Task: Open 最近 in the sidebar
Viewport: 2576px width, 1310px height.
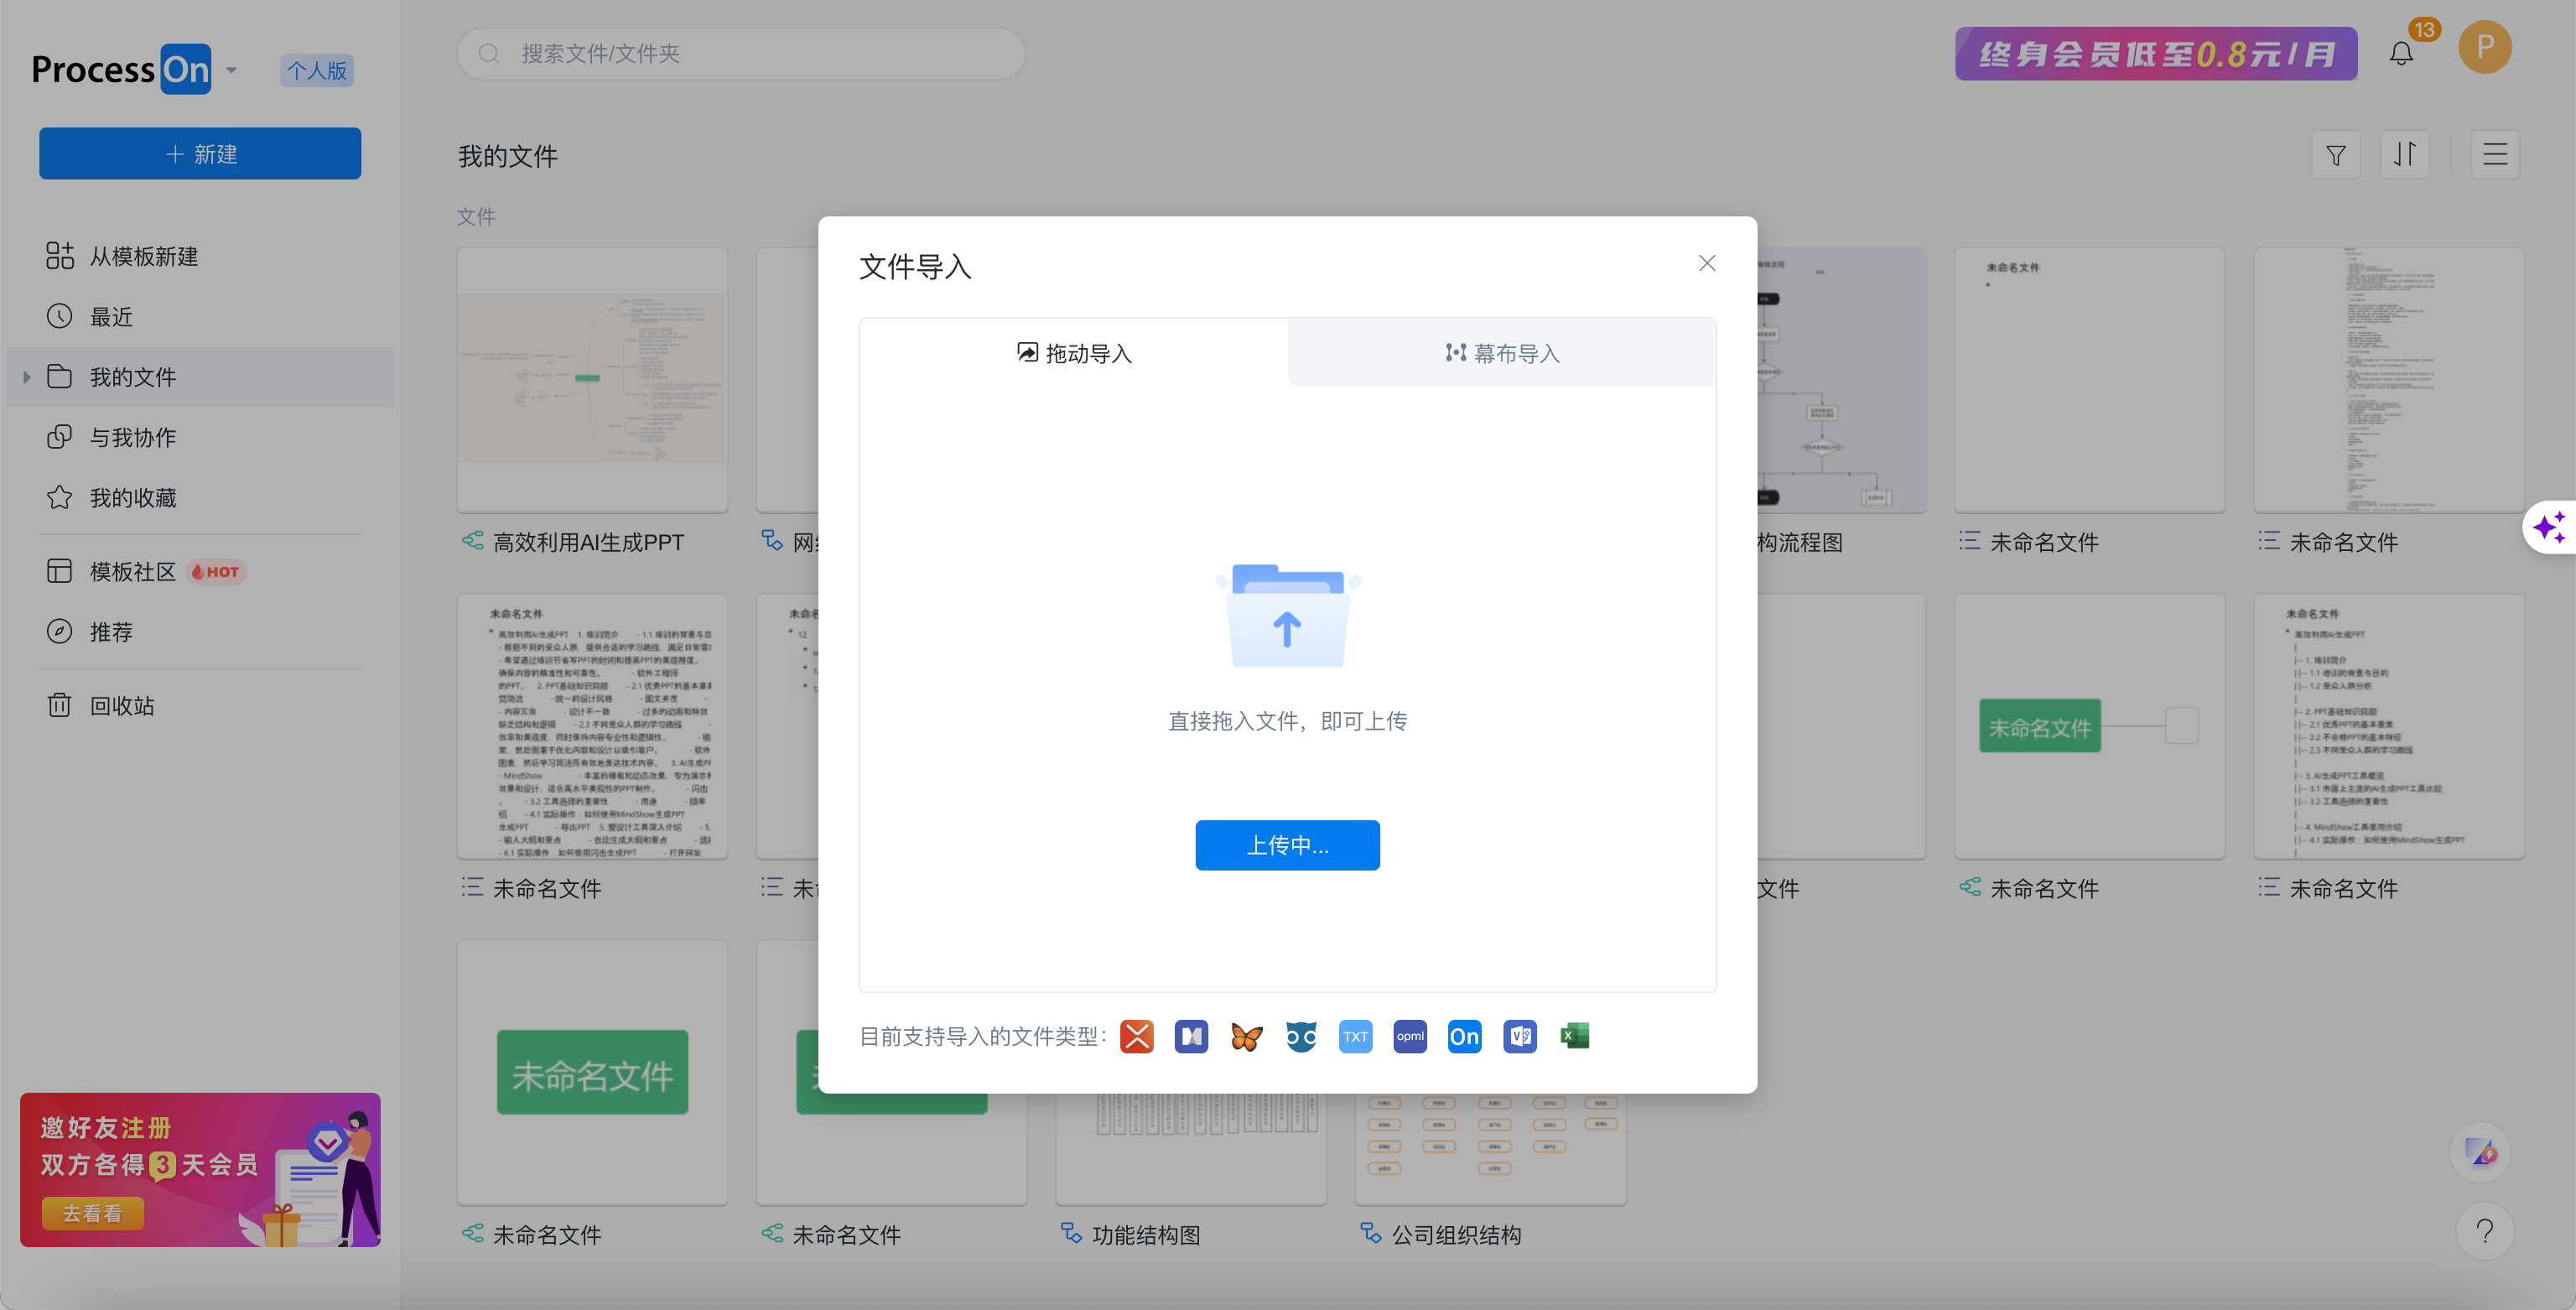Action: [x=200, y=316]
